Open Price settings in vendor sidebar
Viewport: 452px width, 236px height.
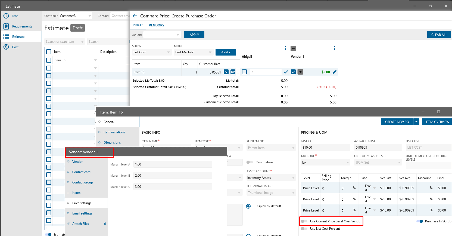[x=82, y=203]
